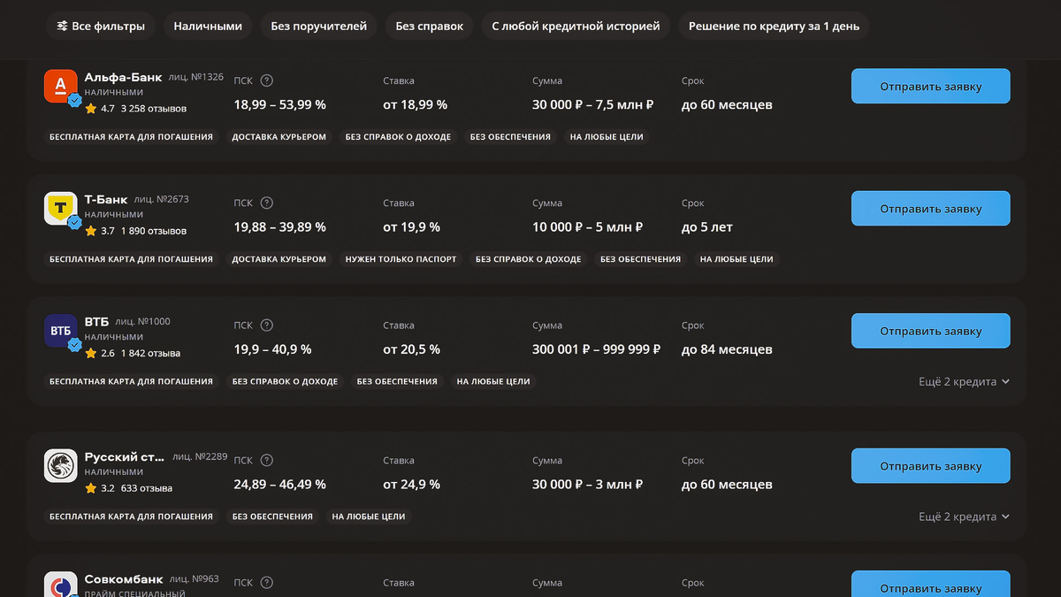This screenshot has width=1061, height=597.
Task: Send application to Альфа-Банк
Action: (x=930, y=87)
